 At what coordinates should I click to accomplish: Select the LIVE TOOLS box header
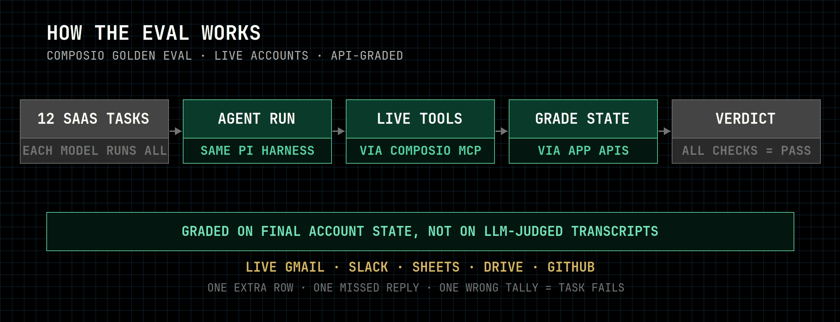[x=420, y=119]
